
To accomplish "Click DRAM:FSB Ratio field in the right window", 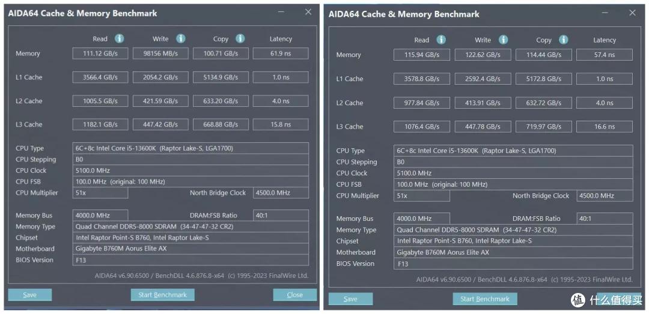I will [605, 219].
